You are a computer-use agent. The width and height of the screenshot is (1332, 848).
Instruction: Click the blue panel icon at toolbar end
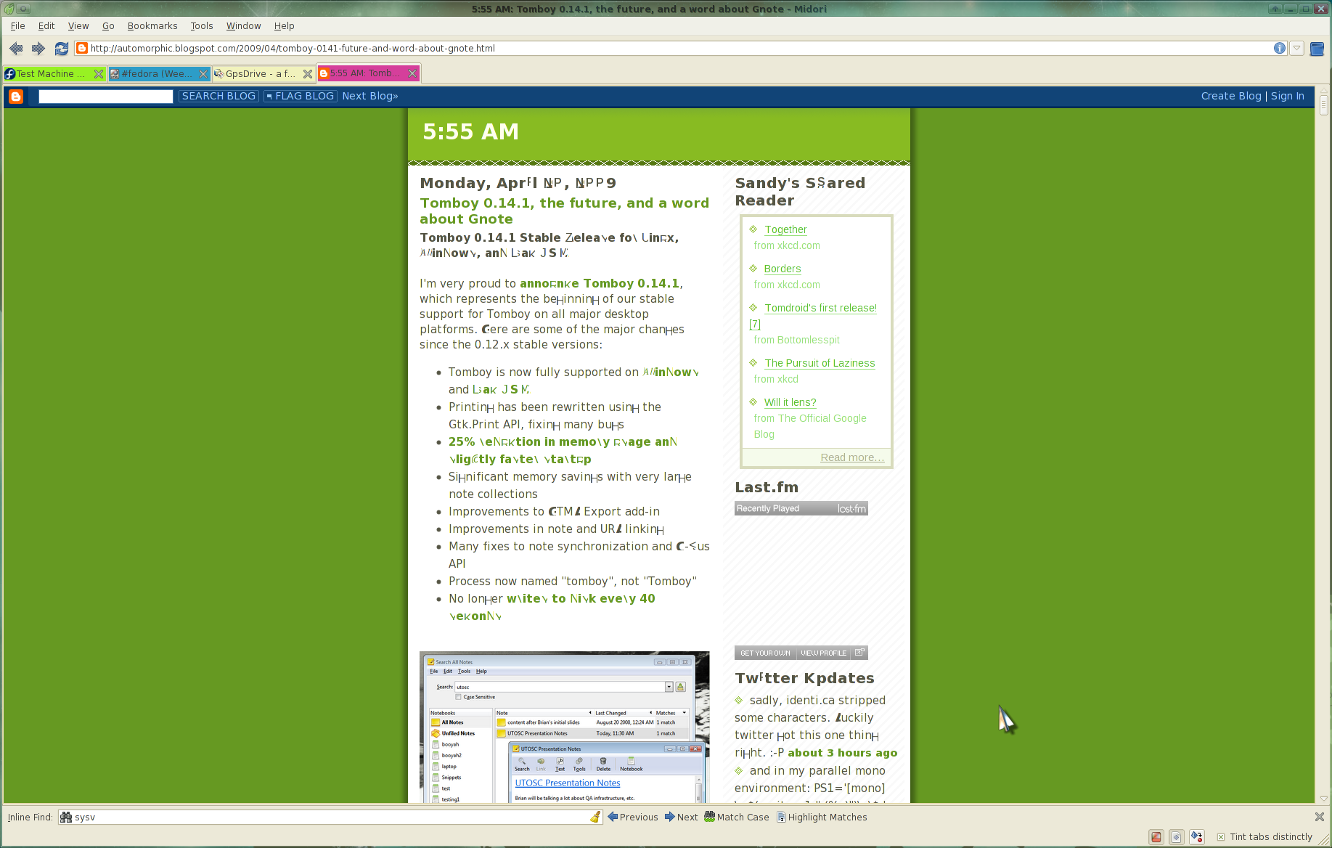pyautogui.click(x=1317, y=49)
